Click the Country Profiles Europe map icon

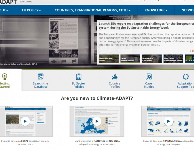(x=114, y=76)
